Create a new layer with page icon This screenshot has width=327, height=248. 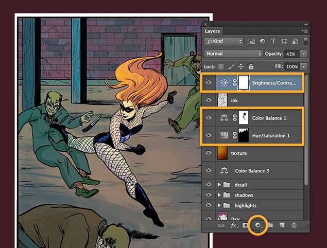tap(282, 225)
